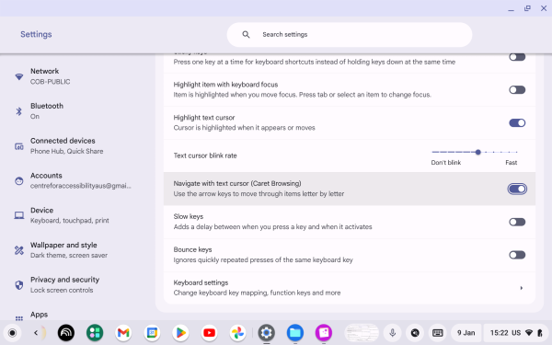
Task: Click the thumbnail preview pill on shelf
Action: (x=362, y=333)
